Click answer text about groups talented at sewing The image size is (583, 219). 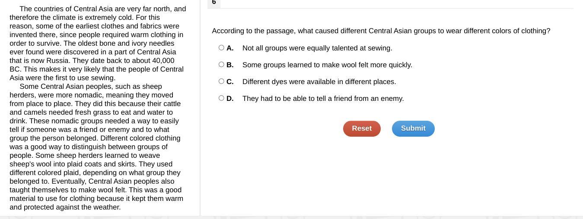[317, 48]
